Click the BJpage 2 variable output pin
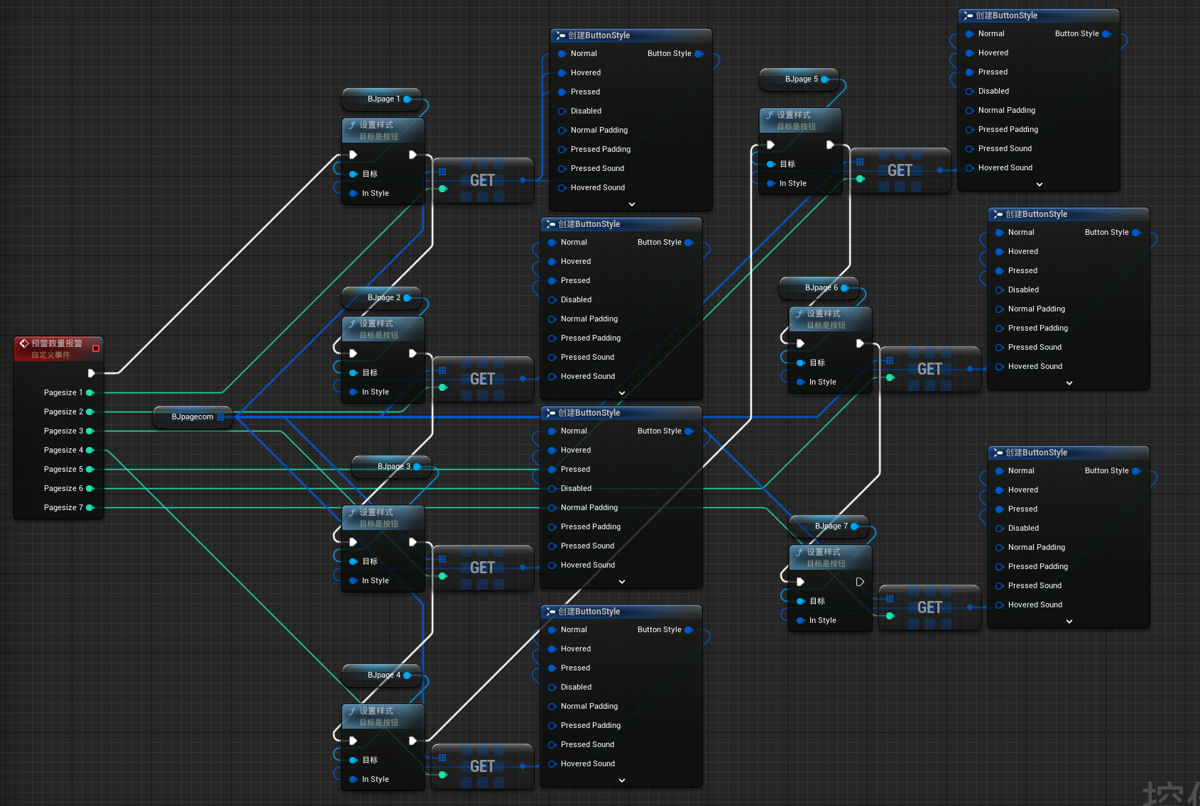This screenshot has height=806, width=1200. point(408,298)
